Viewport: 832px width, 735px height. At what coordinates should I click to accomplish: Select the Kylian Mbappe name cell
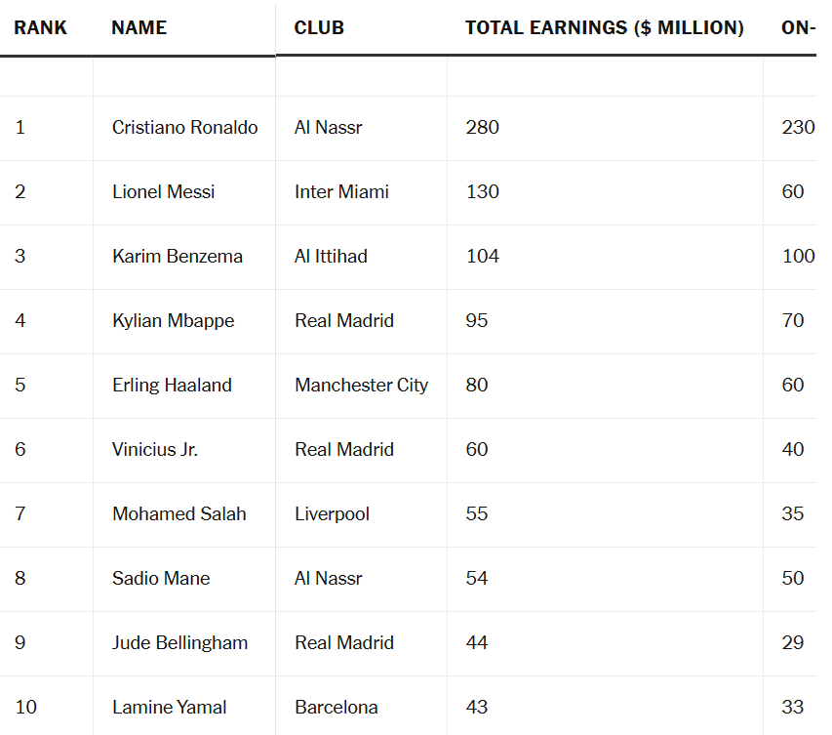(x=173, y=321)
